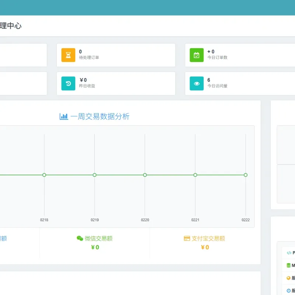Viewport: 295px width, 295px height.
Task: Click the credit card icon next to 支付宝交易额
Action: pyautogui.click(x=187, y=238)
